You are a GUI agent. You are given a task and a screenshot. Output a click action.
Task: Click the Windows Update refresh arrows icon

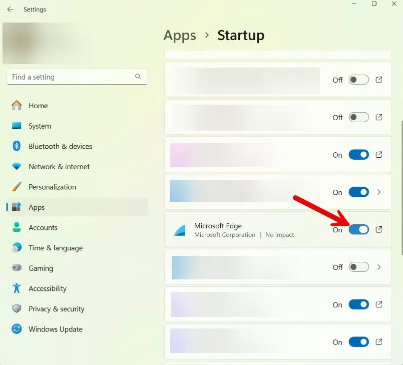pyautogui.click(x=17, y=329)
